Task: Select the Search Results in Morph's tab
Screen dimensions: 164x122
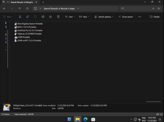Action: (20, 2)
